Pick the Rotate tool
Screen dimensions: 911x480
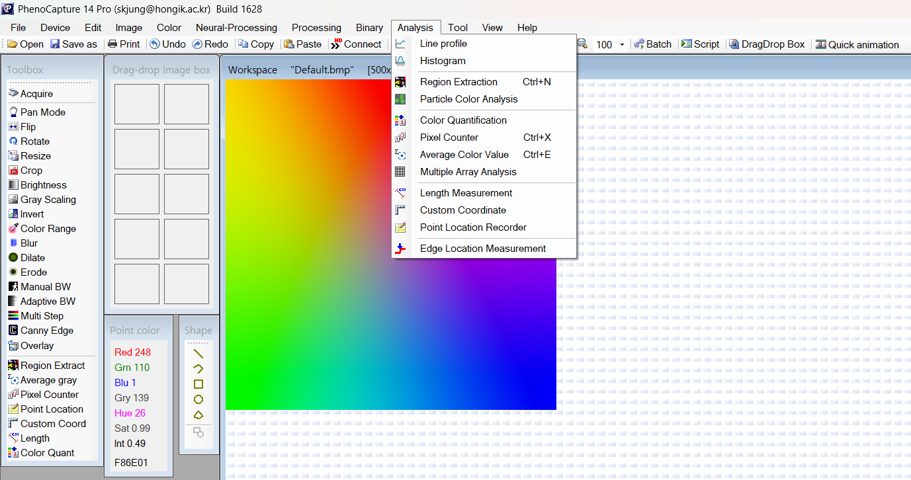29,141
